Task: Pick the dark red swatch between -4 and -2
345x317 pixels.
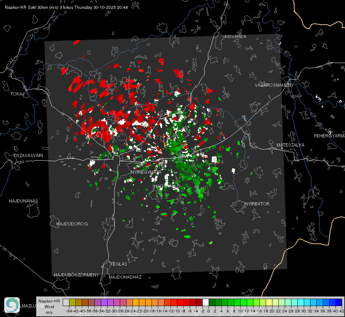Action: (199, 302)
